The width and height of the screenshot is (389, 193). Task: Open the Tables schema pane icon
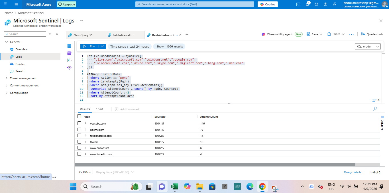click(69, 46)
